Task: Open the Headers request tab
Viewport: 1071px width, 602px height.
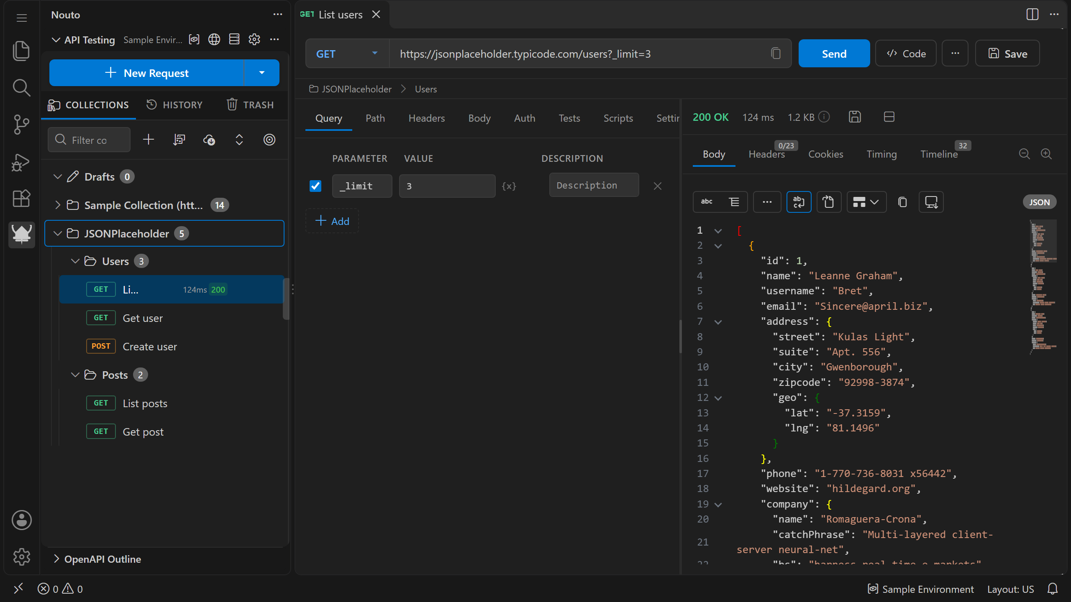Action: click(426, 118)
